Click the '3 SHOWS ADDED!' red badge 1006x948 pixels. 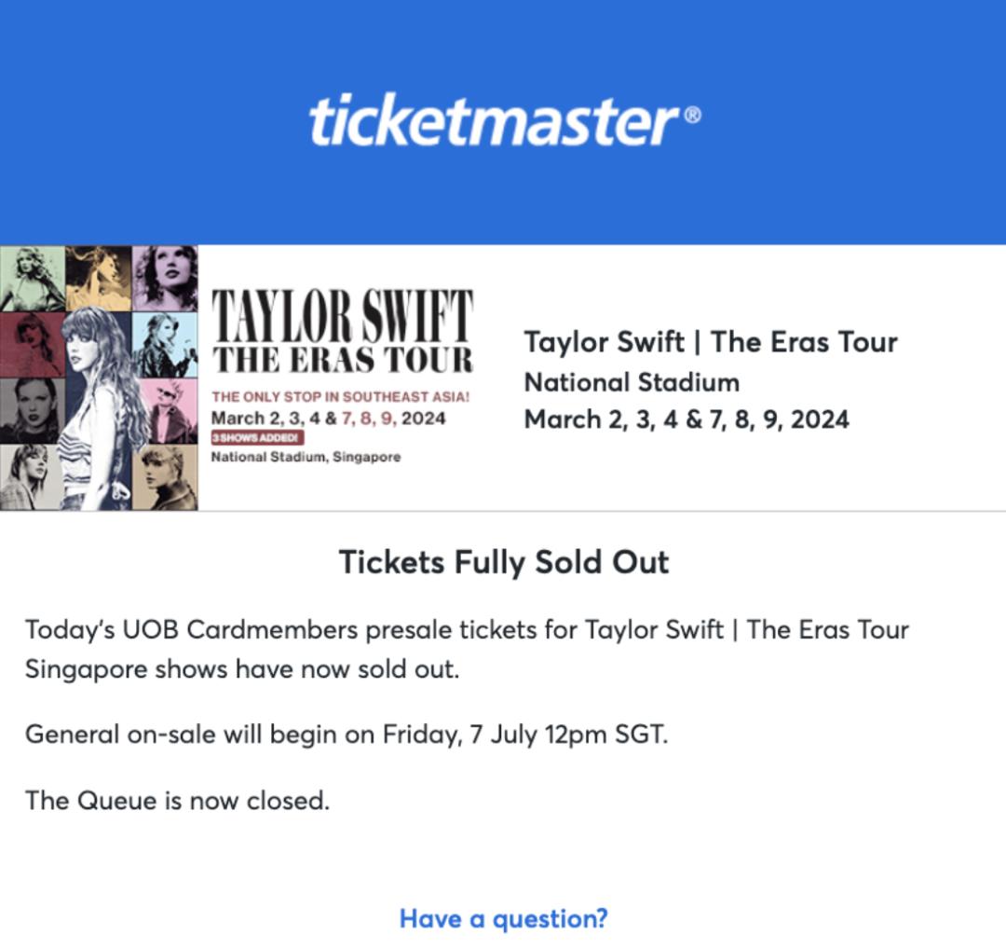257,438
